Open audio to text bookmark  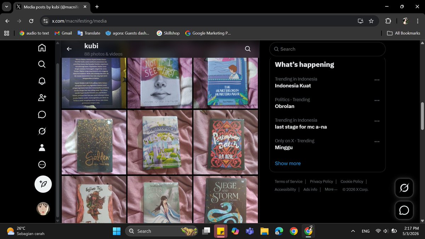[x=34, y=33]
